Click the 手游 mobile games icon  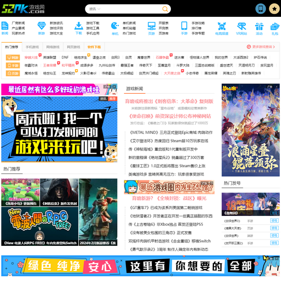184,27
